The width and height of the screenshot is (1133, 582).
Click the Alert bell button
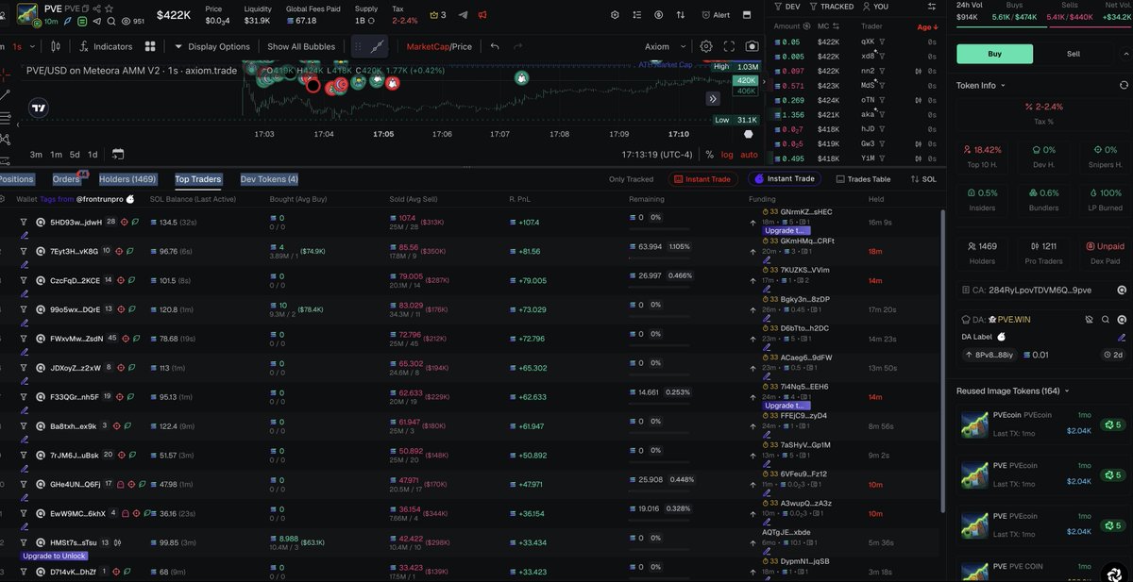[x=717, y=15]
